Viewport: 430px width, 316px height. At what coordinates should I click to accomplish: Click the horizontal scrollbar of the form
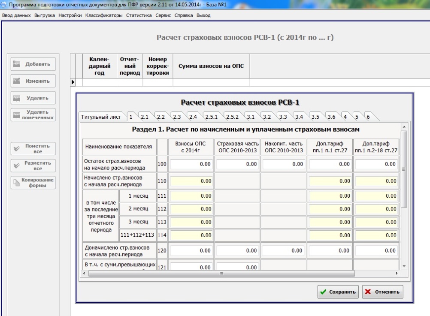(x=221, y=273)
